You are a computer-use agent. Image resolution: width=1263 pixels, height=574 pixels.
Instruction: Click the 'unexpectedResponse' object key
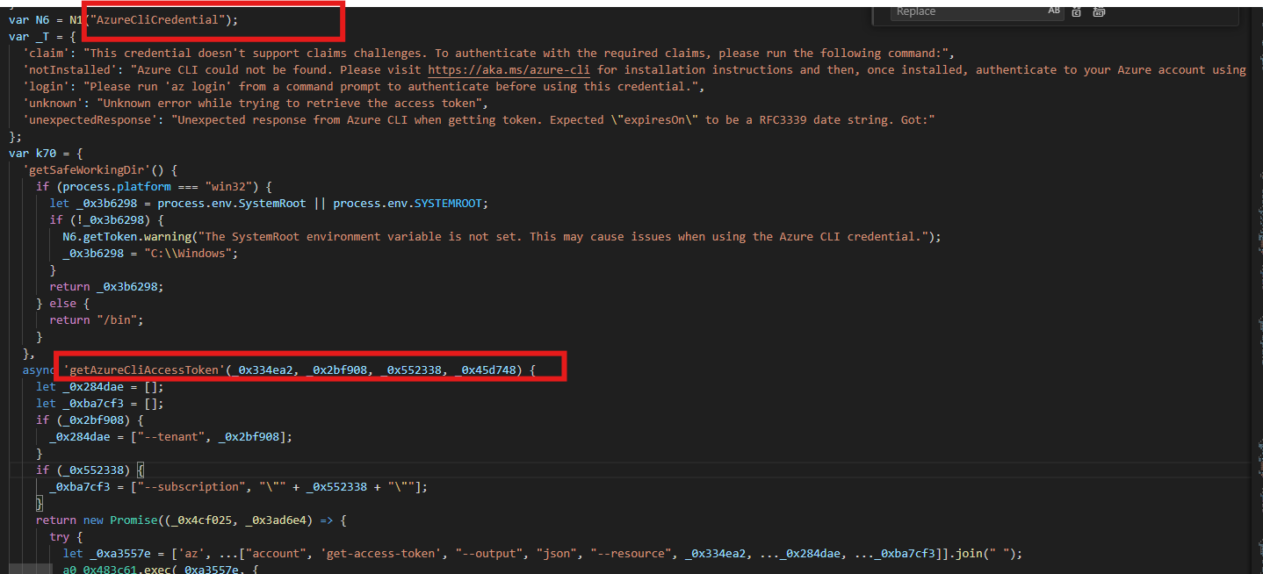coord(93,119)
